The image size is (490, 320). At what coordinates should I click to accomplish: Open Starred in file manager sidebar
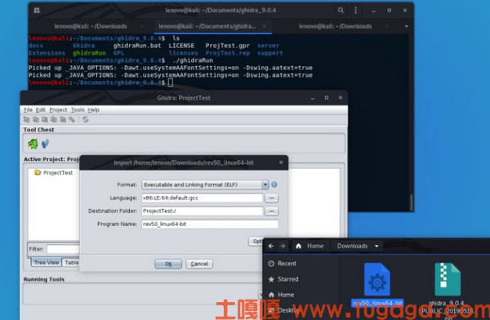click(x=283, y=279)
